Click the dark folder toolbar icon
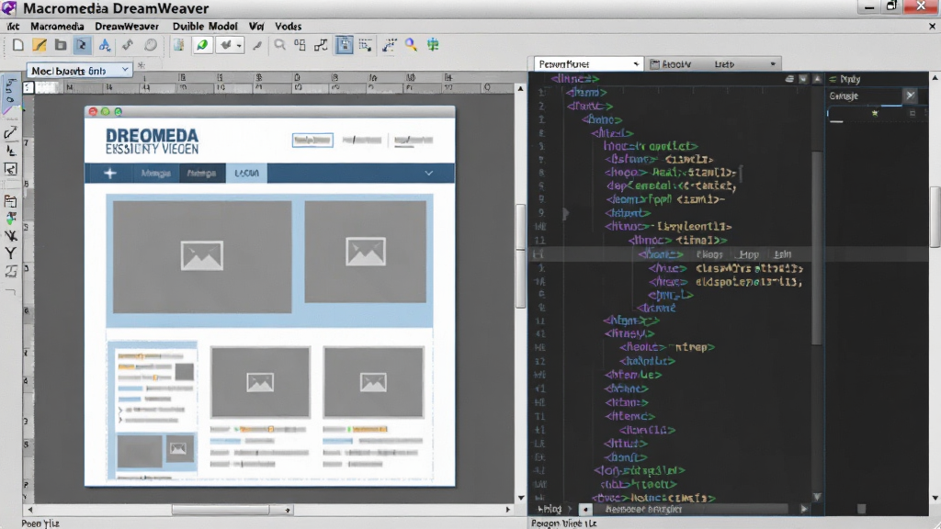Screen dimensions: 941x529 [60, 45]
